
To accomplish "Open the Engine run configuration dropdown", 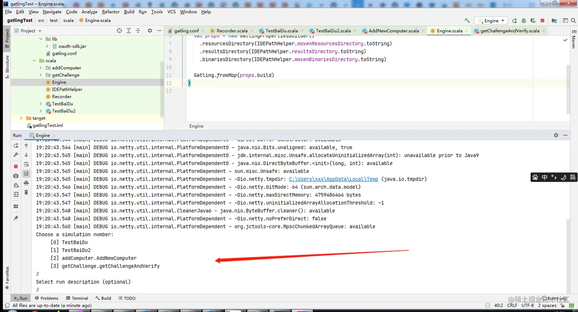I will click(491, 21).
